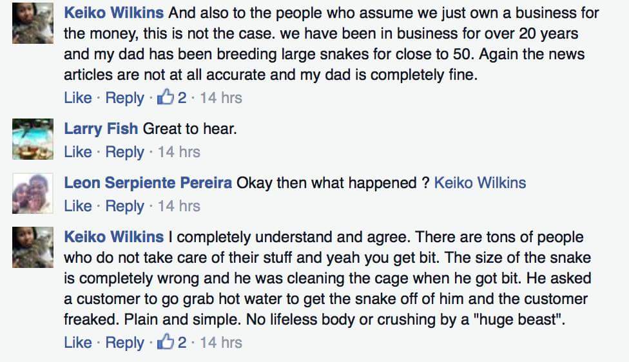Viewport: 629px width, 362px height.
Task: Open Larry Fish's profile name link
Action: tap(101, 129)
